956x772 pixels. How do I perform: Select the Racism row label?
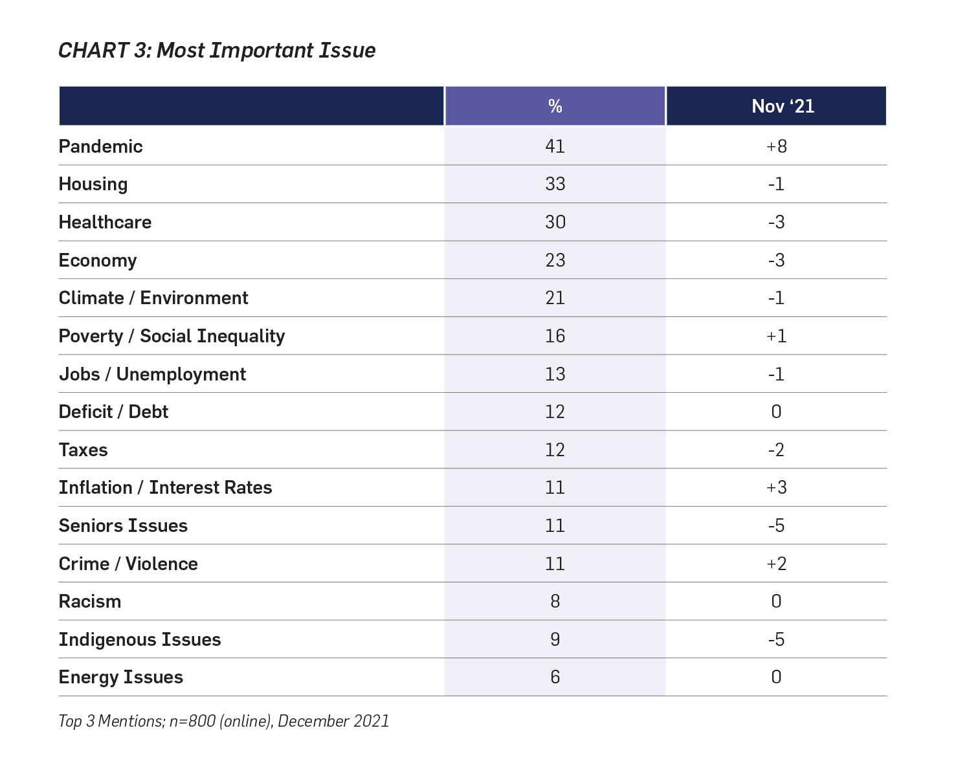pyautogui.click(x=90, y=602)
